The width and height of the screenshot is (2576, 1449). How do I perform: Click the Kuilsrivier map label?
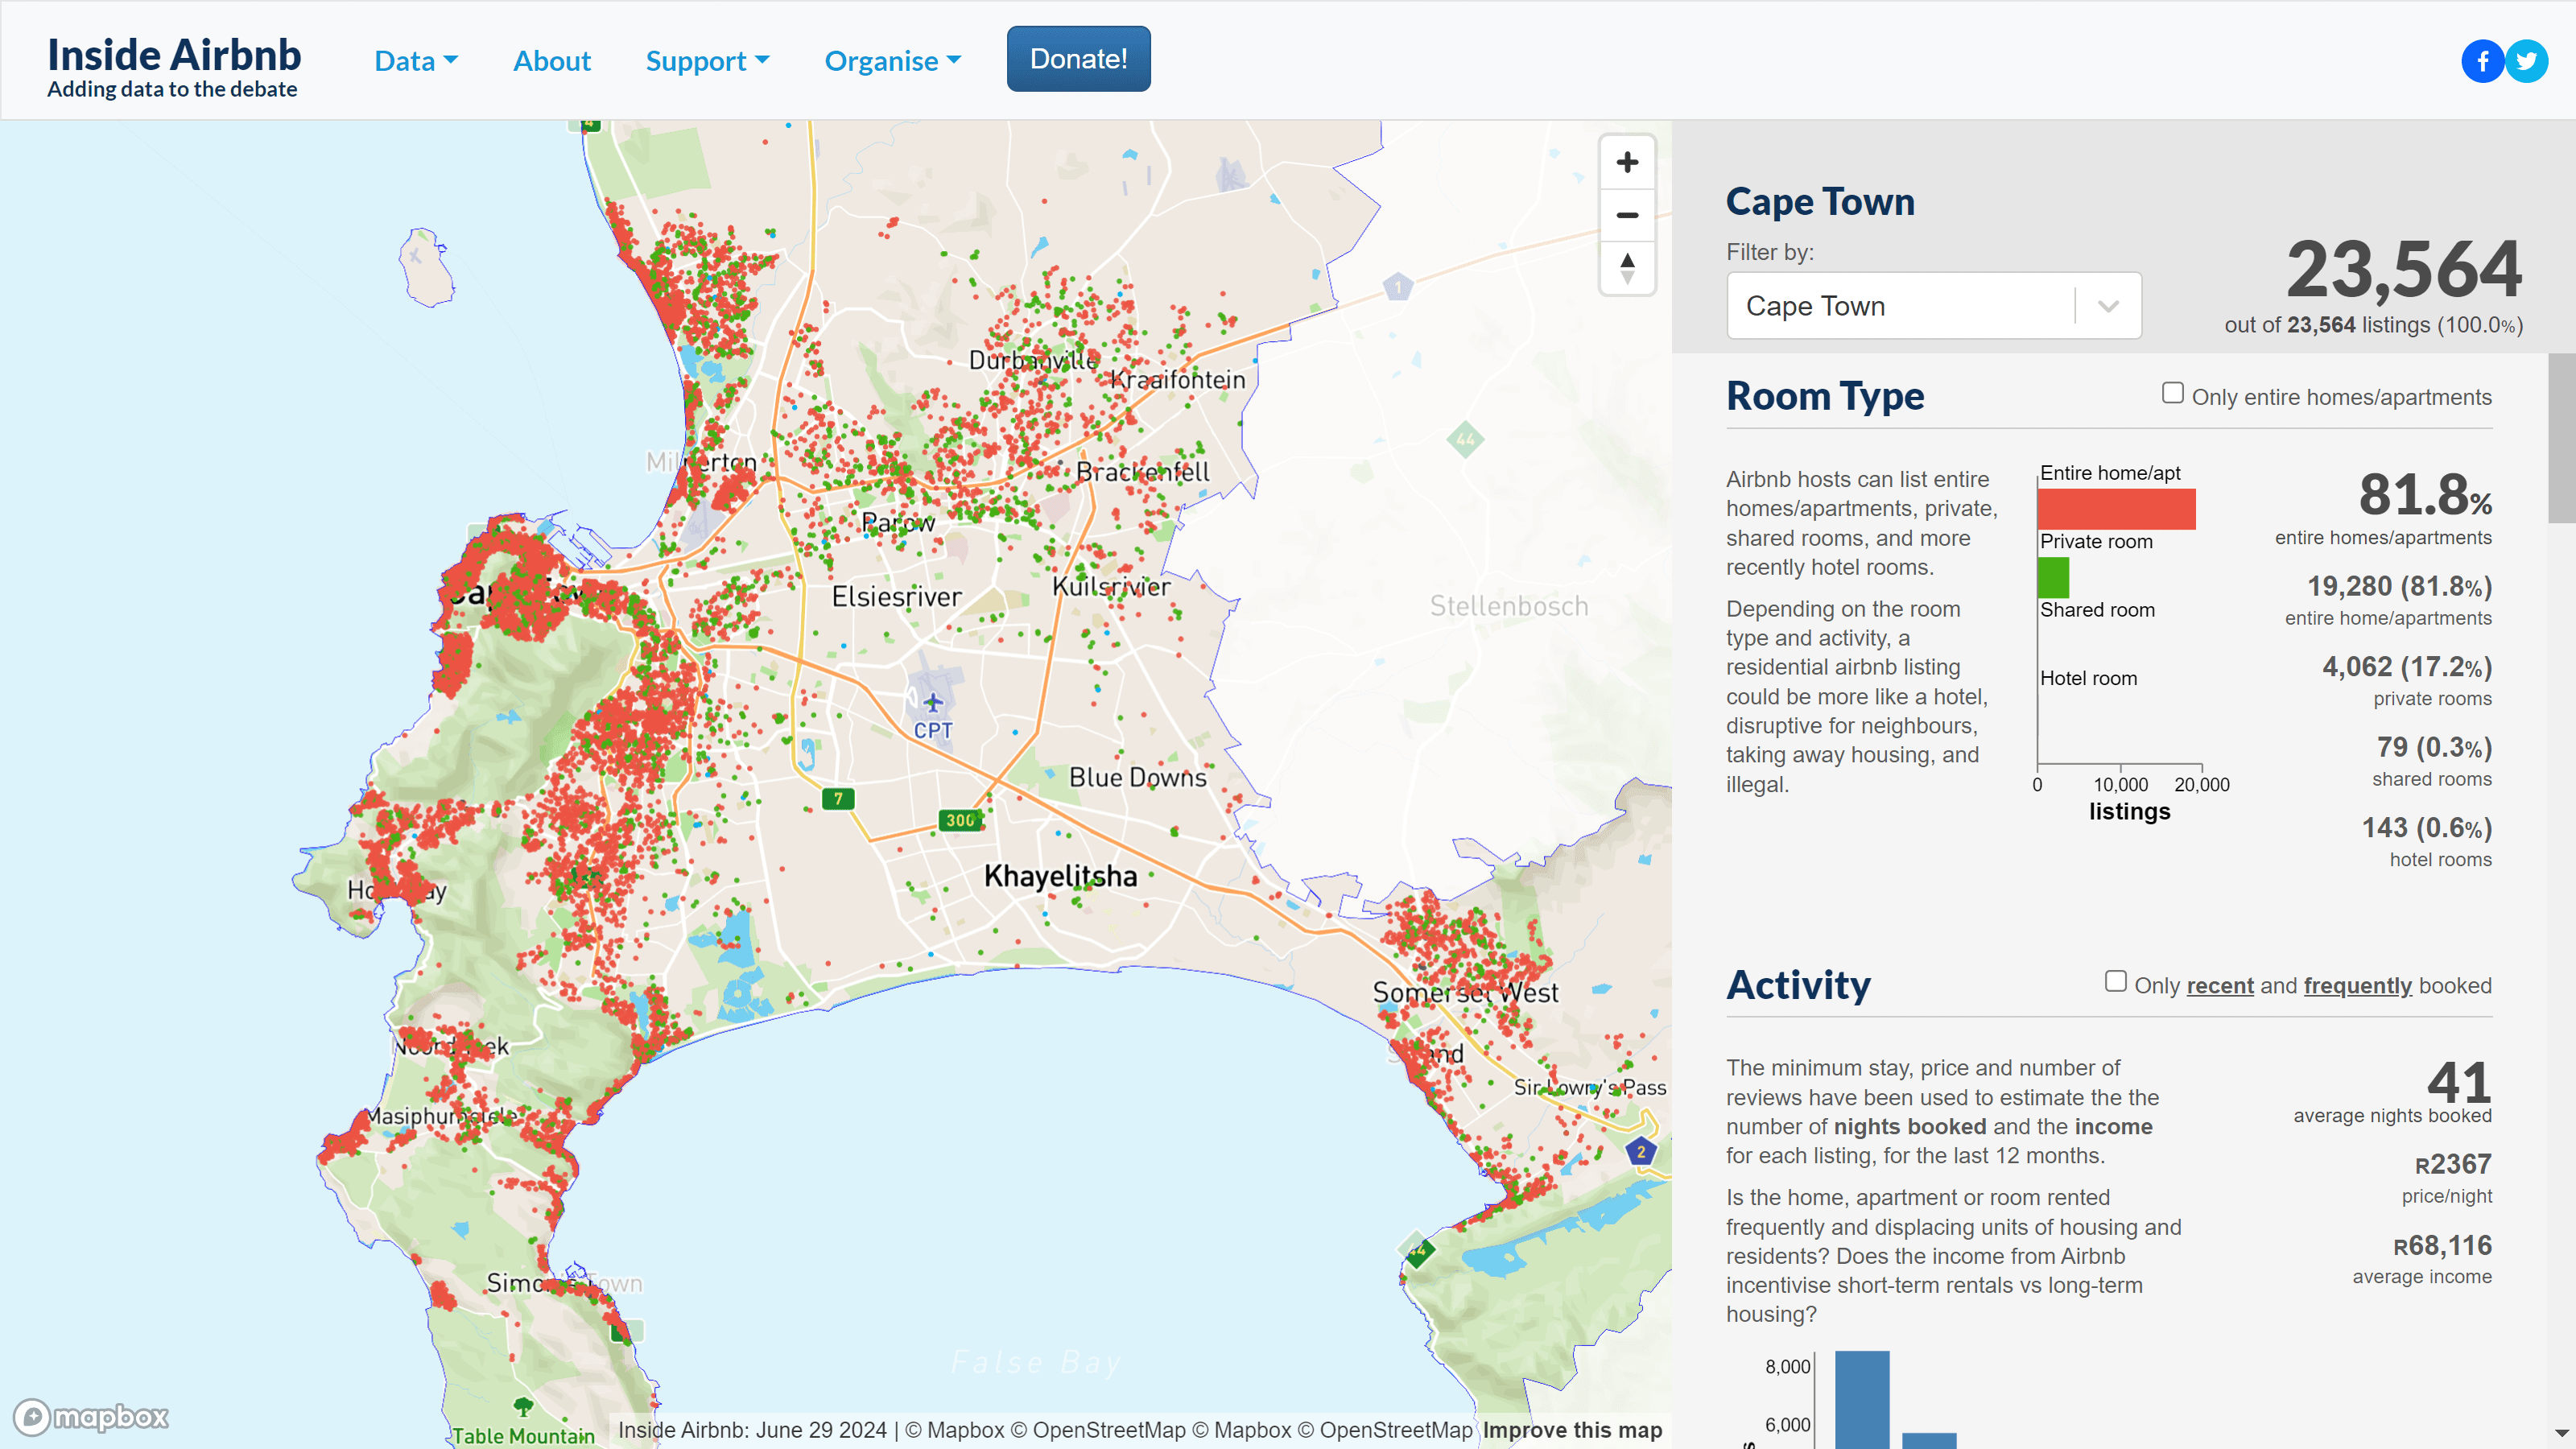pos(1111,587)
